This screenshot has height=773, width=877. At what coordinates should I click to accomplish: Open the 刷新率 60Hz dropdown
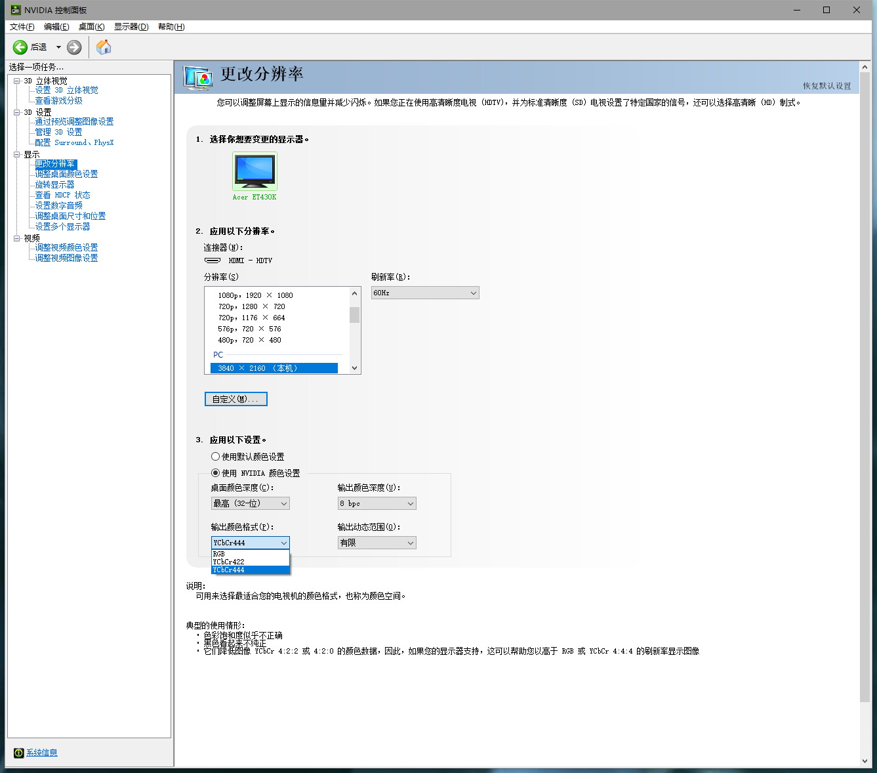click(x=425, y=293)
